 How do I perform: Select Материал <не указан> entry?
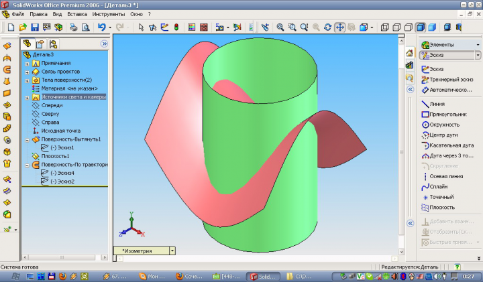tap(69, 88)
